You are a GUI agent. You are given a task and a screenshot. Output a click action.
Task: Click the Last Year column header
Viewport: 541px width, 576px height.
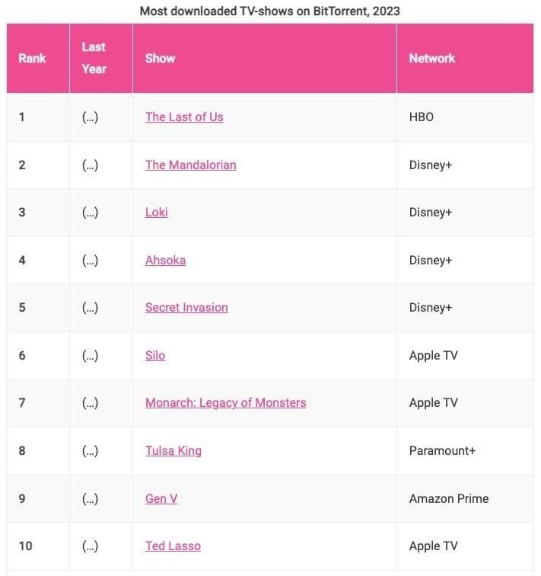(x=94, y=58)
